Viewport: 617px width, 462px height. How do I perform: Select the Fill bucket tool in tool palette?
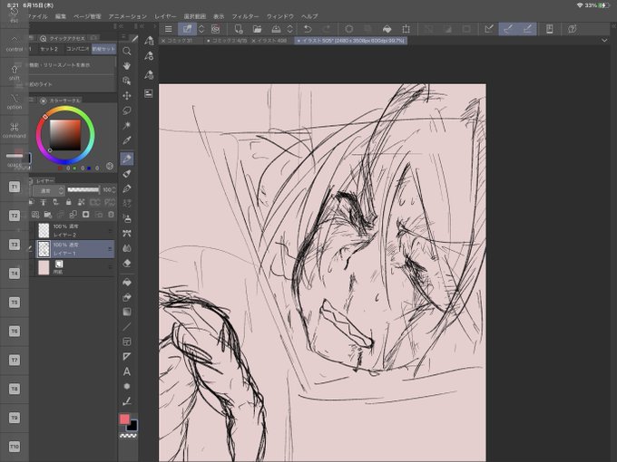tap(127, 282)
